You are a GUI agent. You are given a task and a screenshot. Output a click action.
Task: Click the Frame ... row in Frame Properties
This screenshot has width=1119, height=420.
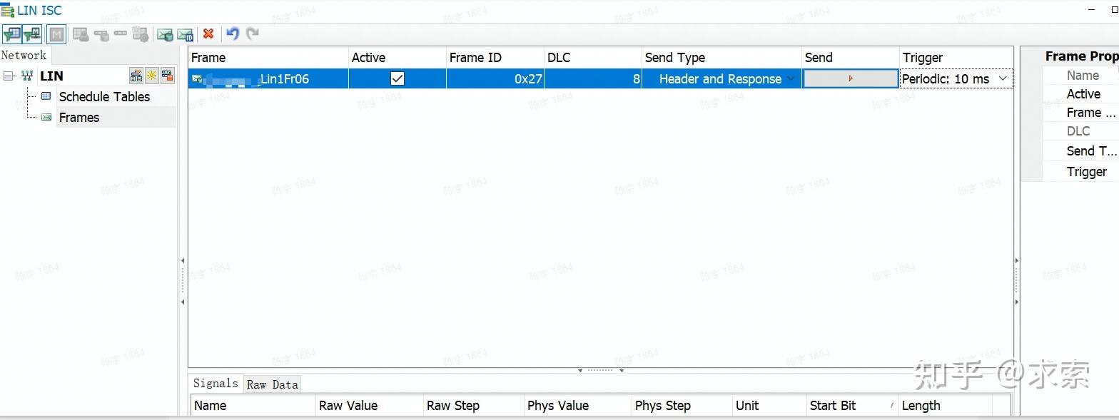click(1080, 112)
